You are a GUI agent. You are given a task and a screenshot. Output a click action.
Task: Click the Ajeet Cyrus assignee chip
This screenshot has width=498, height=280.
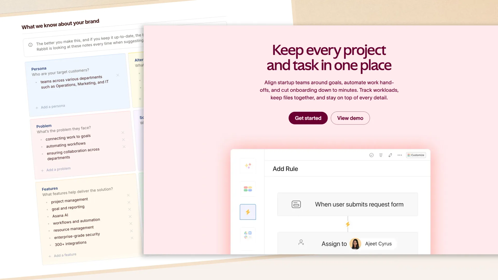pos(373,244)
